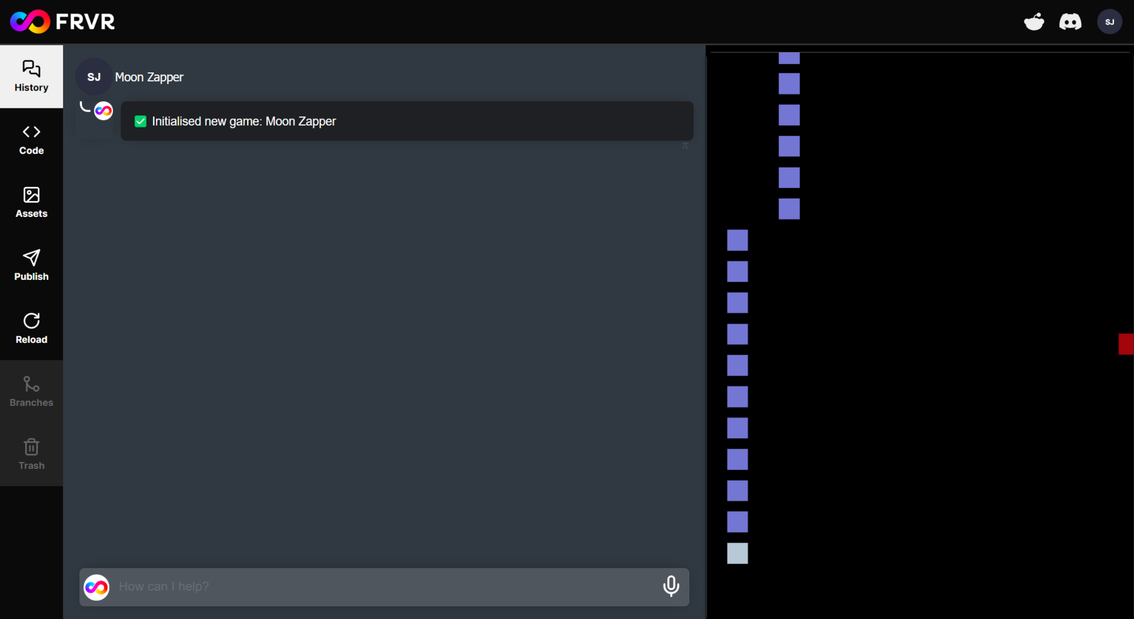The width and height of the screenshot is (1134, 619).
Task: Click the microphone voice input icon
Action: coord(671,586)
